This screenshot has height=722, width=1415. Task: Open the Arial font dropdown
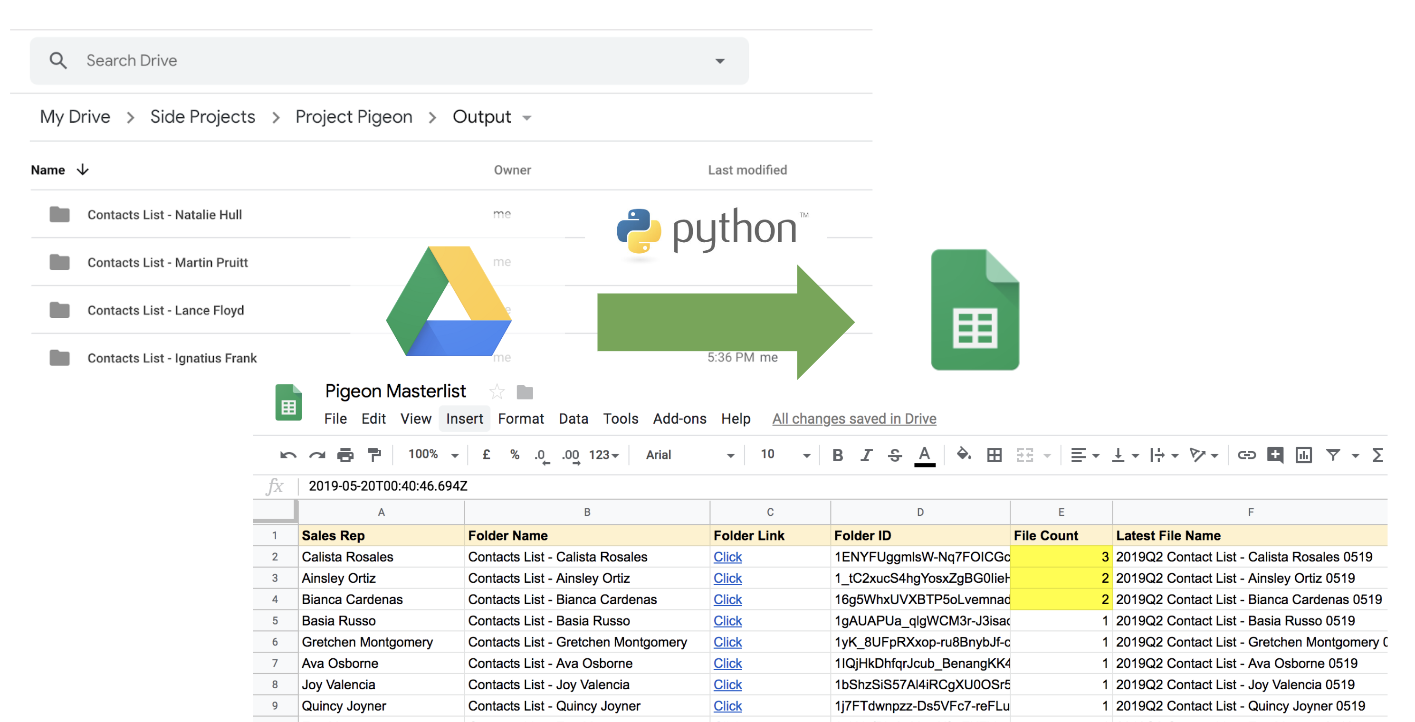tap(690, 455)
